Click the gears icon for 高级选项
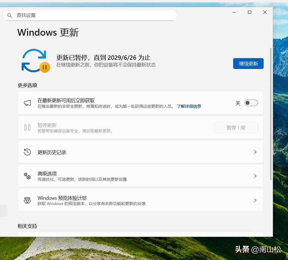Image resolution: width=288 pixels, height=260 pixels. point(27,176)
